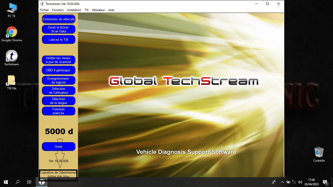Open the Aide menu
The width and height of the screenshot is (333, 187).
(111, 10)
